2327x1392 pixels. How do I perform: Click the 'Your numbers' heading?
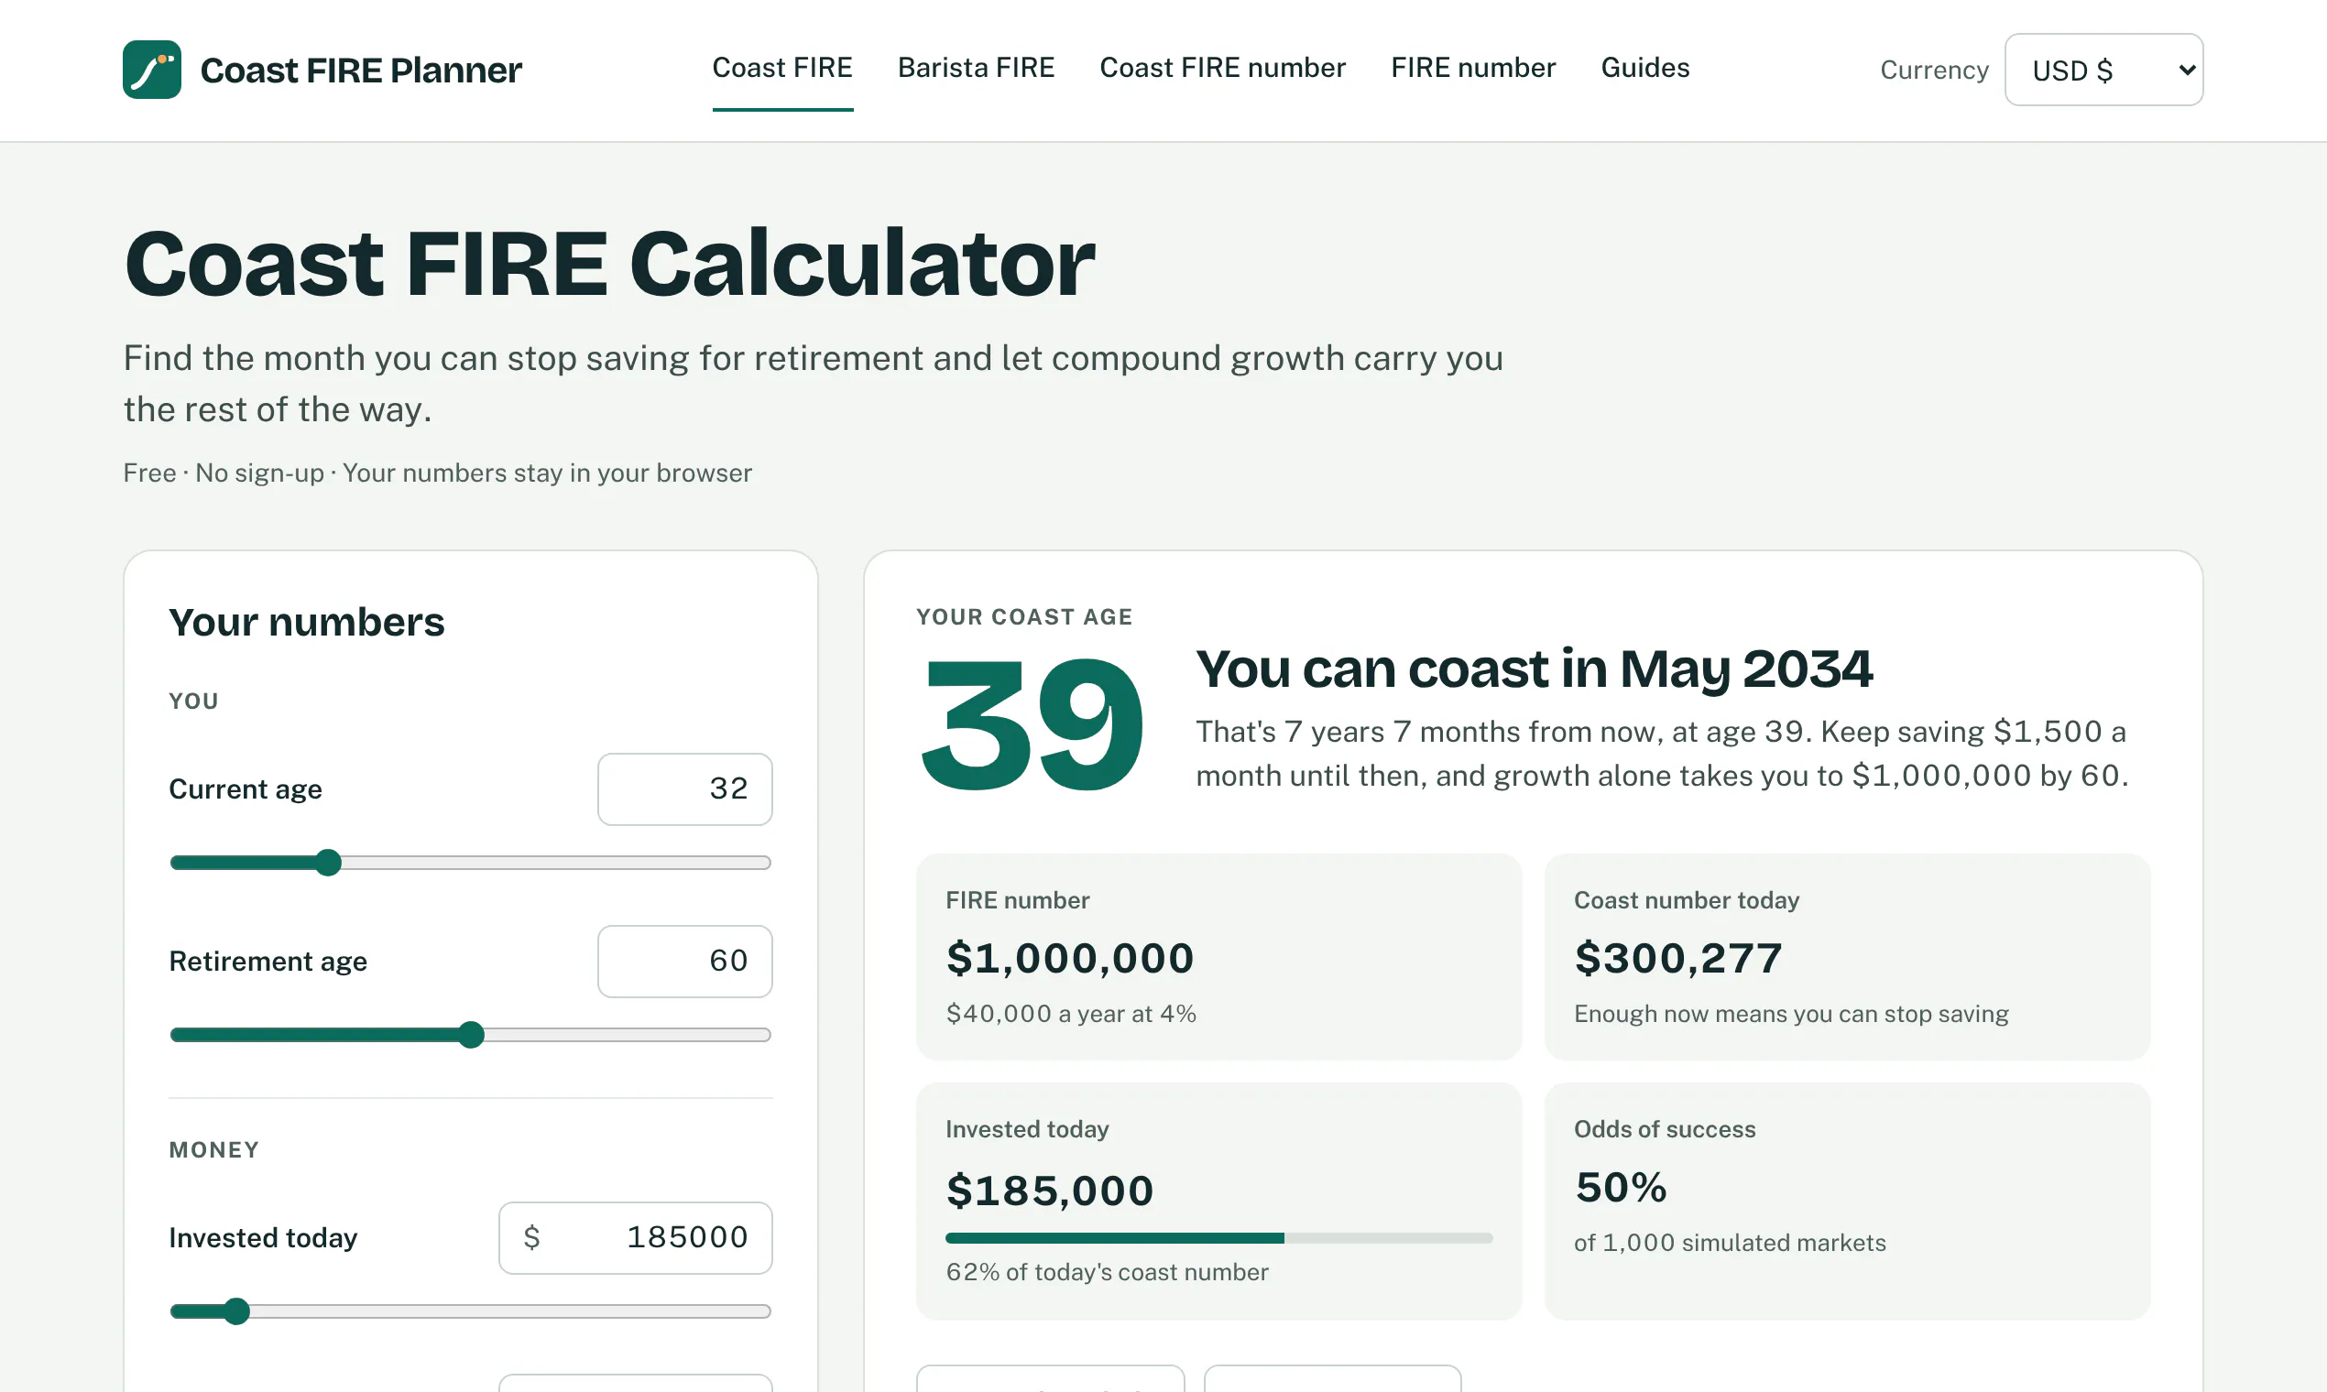coord(307,622)
